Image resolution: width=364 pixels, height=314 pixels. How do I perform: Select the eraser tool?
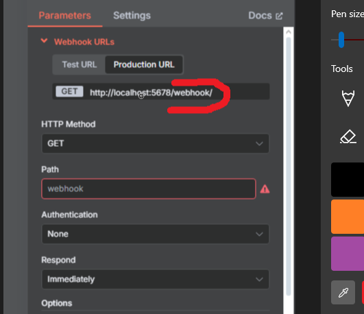[348, 136]
